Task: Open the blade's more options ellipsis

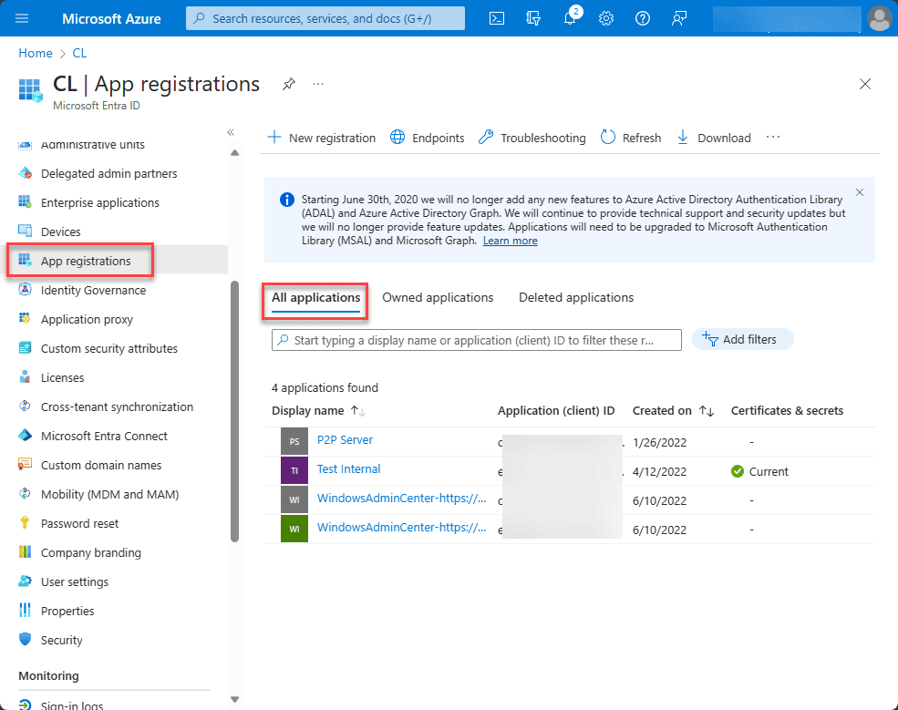Action: click(318, 84)
